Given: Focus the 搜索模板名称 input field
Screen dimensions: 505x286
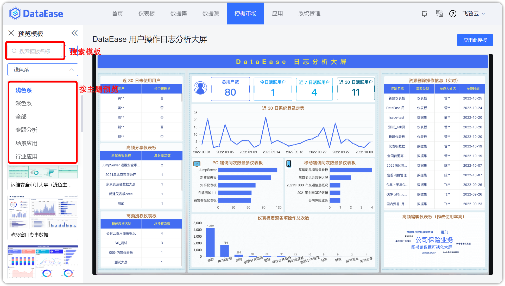Looking at the screenshot, I should [x=35, y=51].
